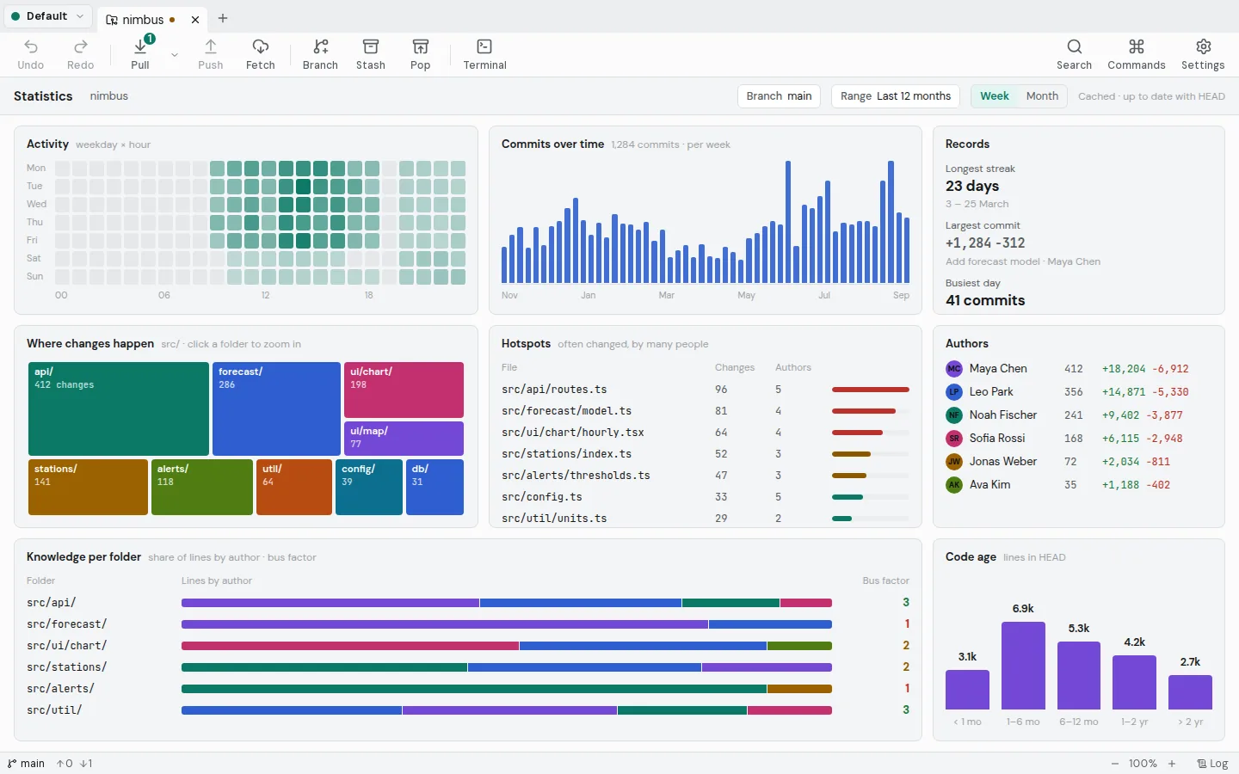Viewport: 1239px width, 774px height.
Task: Click the 3.1k code age bar
Action: pos(967,690)
